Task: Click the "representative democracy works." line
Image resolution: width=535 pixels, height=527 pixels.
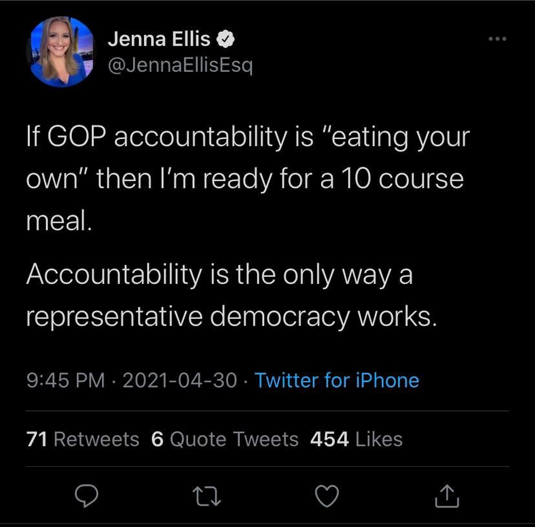Action: click(229, 317)
